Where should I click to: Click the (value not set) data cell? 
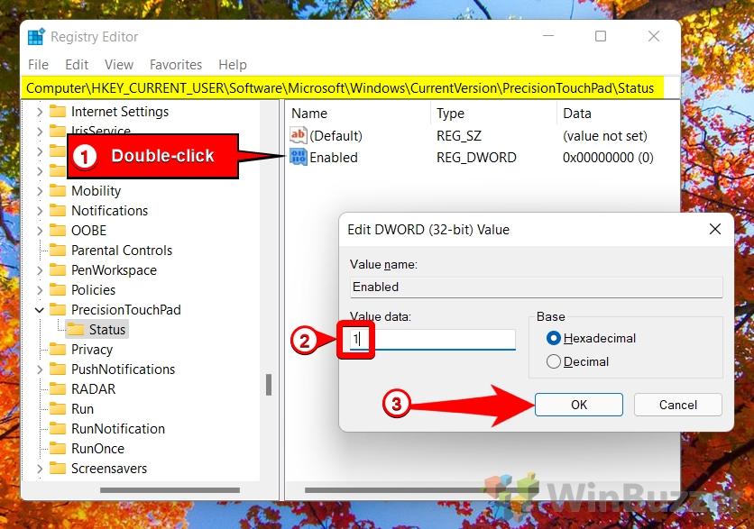pyautogui.click(x=605, y=136)
